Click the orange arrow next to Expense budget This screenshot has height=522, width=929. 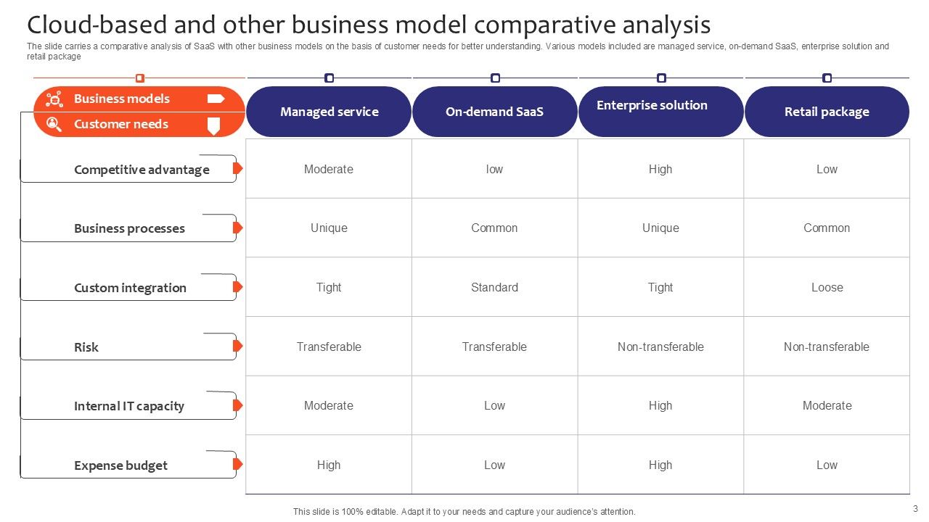(x=237, y=464)
